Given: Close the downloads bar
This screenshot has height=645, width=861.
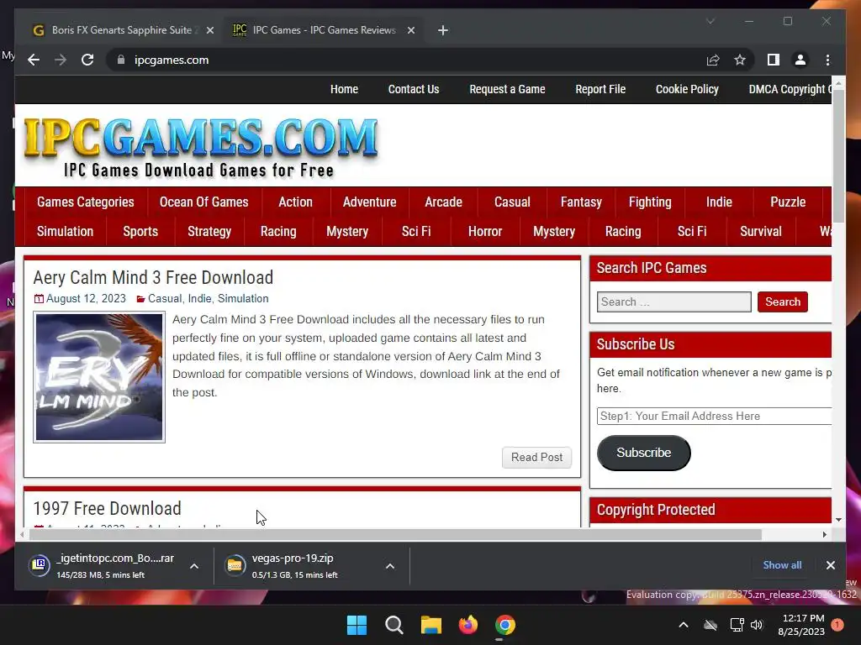Looking at the screenshot, I should click(x=830, y=565).
